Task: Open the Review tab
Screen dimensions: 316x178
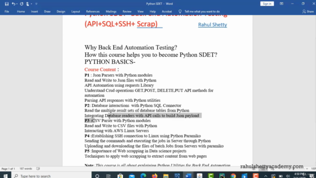Action: (x=127, y=11)
